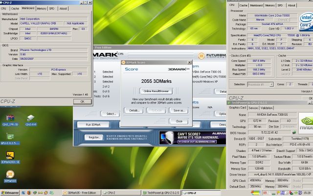This screenshot has width=313, height=196.
Task: Click Save as... in the score dialog
Action: point(179,110)
